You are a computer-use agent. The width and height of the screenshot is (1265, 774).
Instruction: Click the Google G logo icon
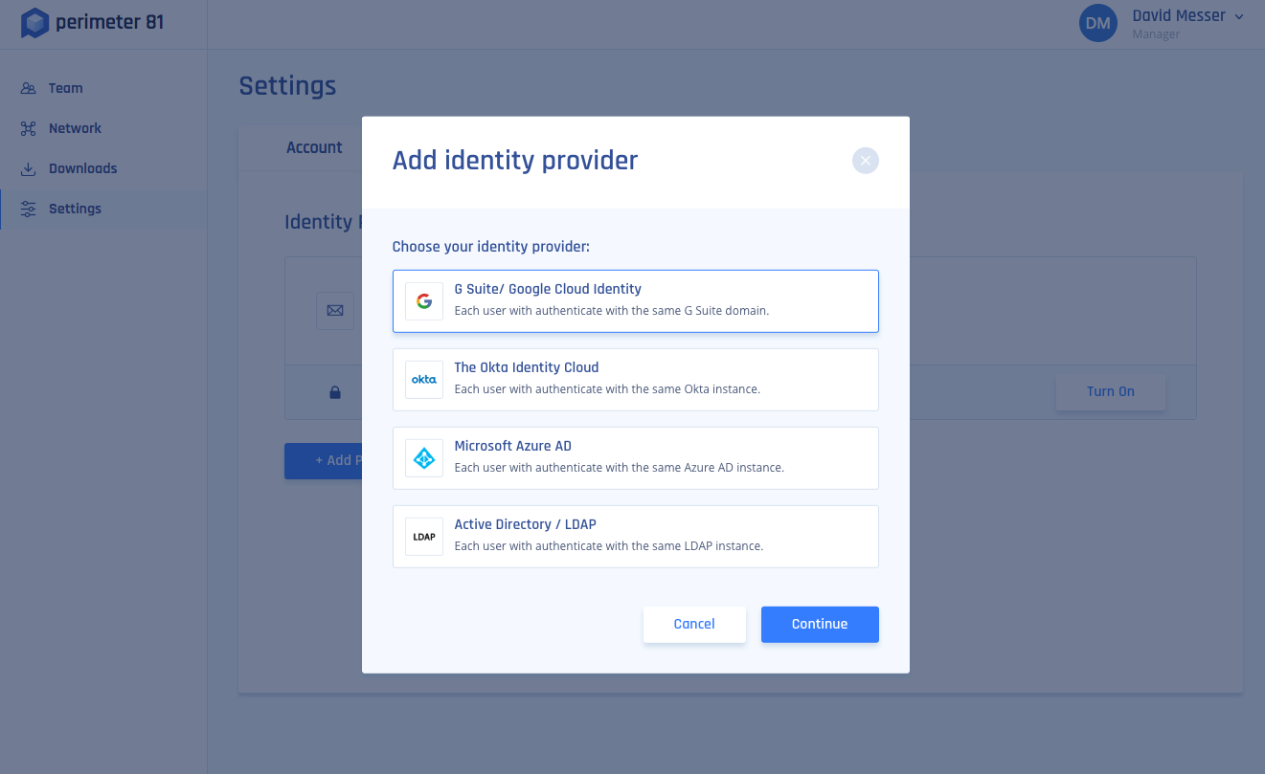click(x=424, y=301)
